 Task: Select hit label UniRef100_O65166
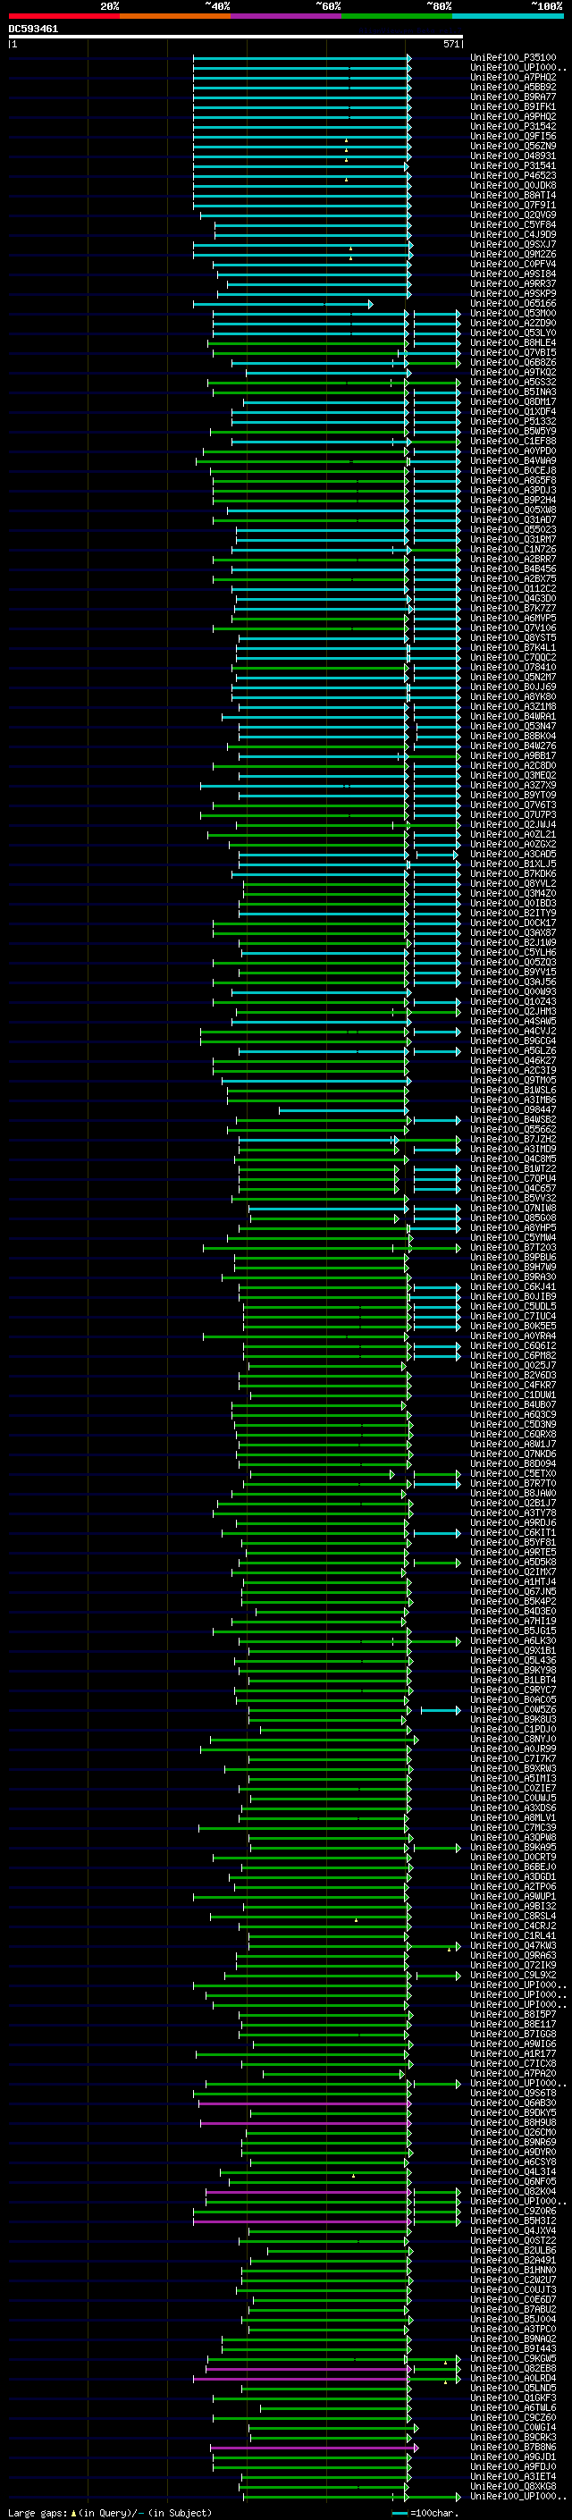(512, 303)
